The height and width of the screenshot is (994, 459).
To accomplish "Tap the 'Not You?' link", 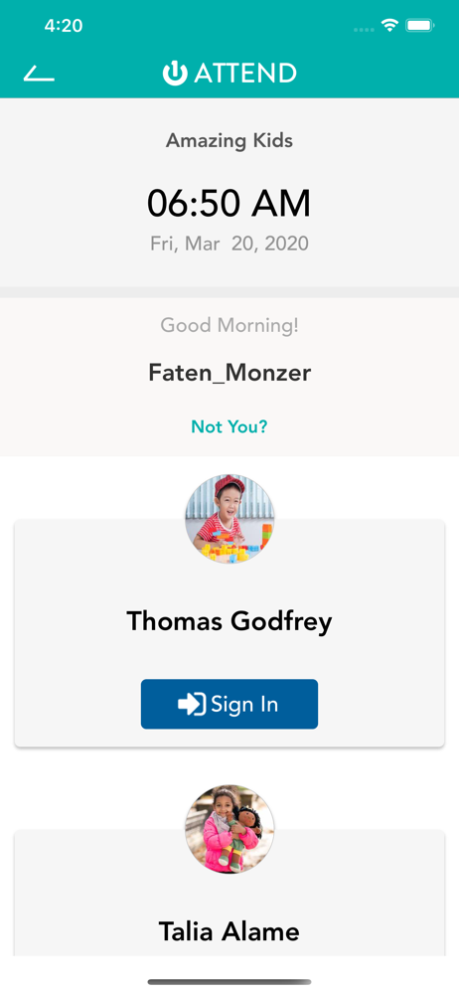I will 229,426.
